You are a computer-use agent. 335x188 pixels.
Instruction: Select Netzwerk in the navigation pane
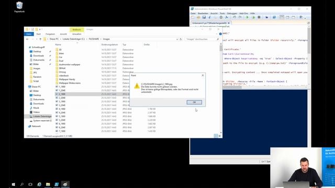pyautogui.click(x=36, y=126)
